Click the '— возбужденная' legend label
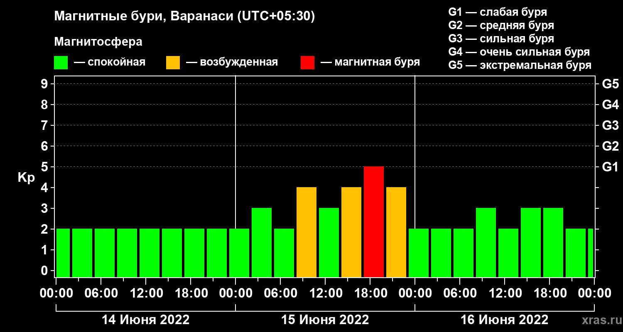Image resolution: width=623 pixels, height=332 pixels. 232,63
